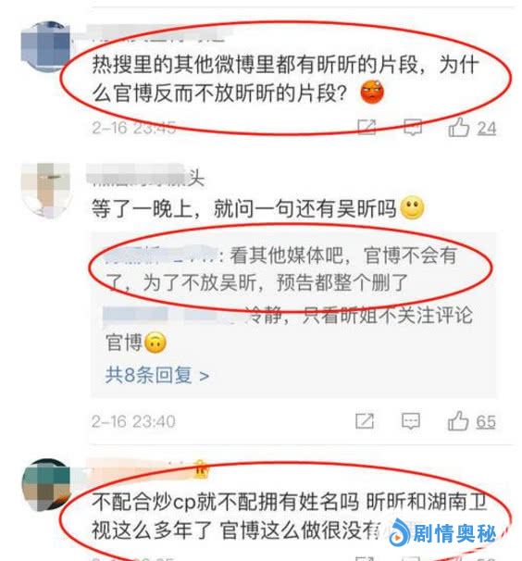Repost the 2-16 23:40 comment
This screenshot has width=522, height=561.
tap(365, 420)
